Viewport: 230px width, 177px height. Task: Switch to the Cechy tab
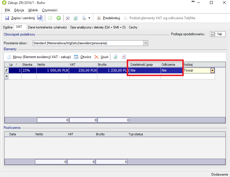133,27
